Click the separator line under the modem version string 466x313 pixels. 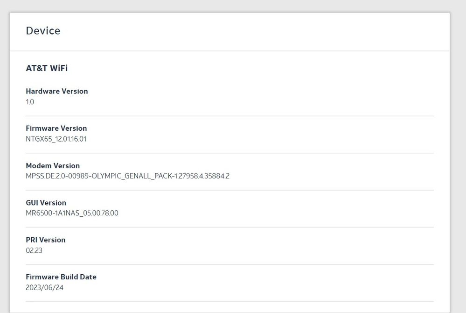click(230, 190)
